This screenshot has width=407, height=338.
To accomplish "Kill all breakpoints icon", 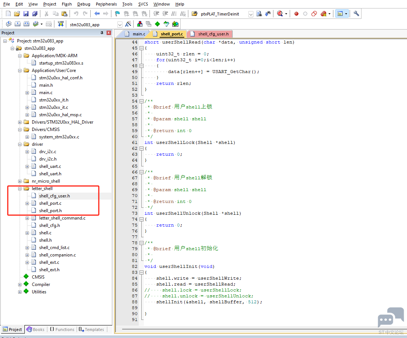I will tap(323, 14).
